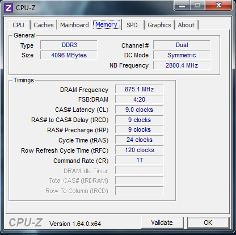
Task: Select the 4096 MBytes size field
Action: pyautogui.click(x=69, y=55)
